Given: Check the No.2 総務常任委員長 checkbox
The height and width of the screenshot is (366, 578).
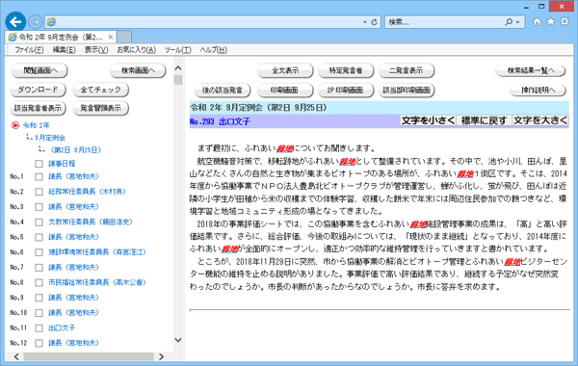Looking at the screenshot, I should [39, 192].
